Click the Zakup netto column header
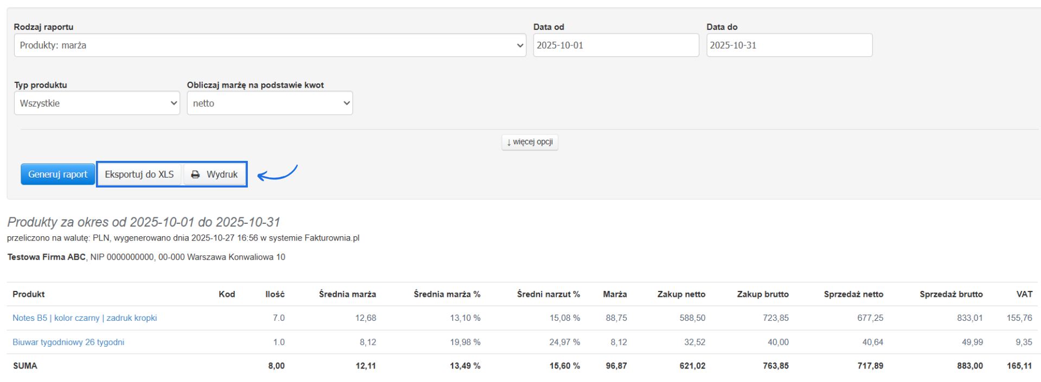This screenshot has height=382, width=1041. 681,294
